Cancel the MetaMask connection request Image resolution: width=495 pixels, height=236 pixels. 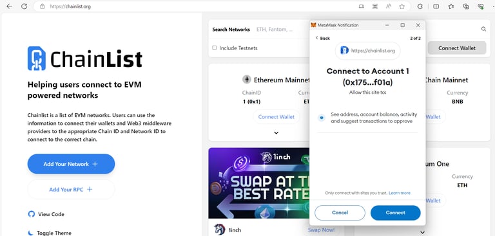340,213
